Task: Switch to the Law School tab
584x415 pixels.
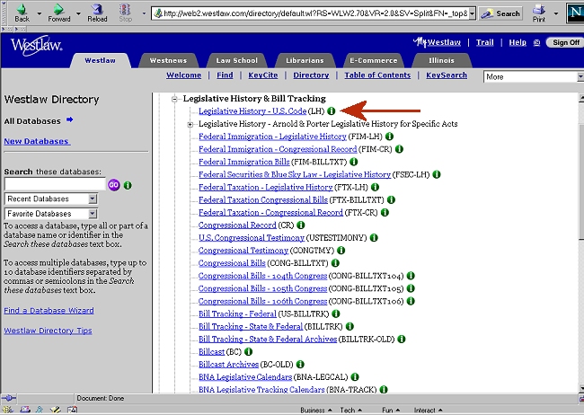Action: 236,60
